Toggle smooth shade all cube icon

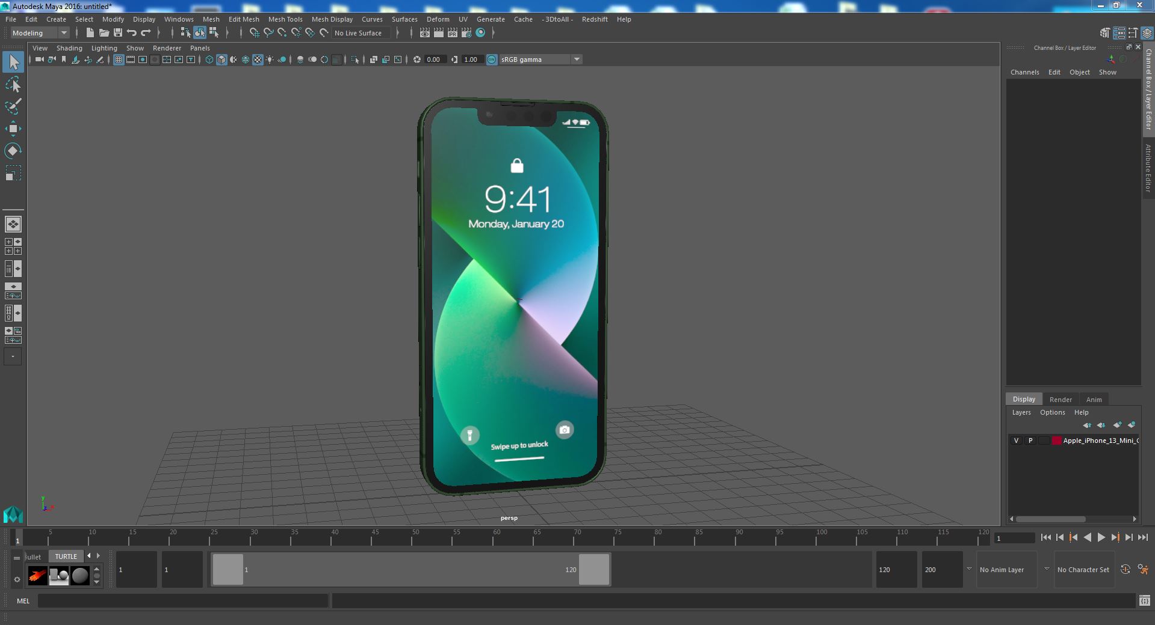[x=221, y=59]
